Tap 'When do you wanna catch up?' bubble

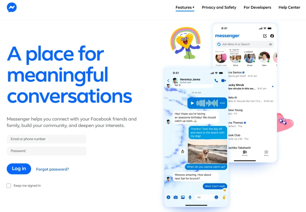[206, 167]
